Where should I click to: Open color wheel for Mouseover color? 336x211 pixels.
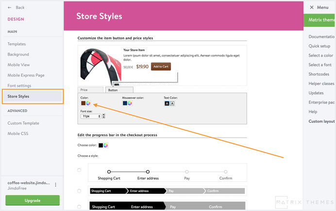point(130,103)
